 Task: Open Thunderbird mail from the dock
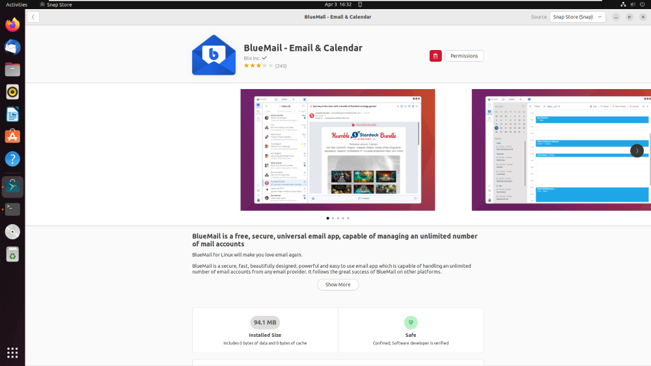point(12,47)
